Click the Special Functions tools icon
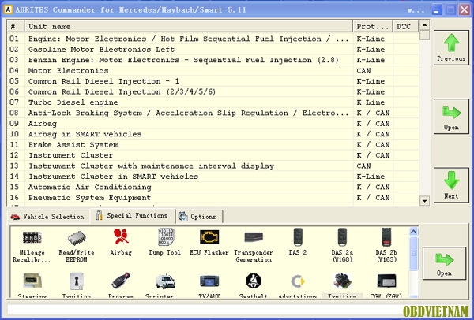Viewport: 474px width, 320px height. [99, 215]
